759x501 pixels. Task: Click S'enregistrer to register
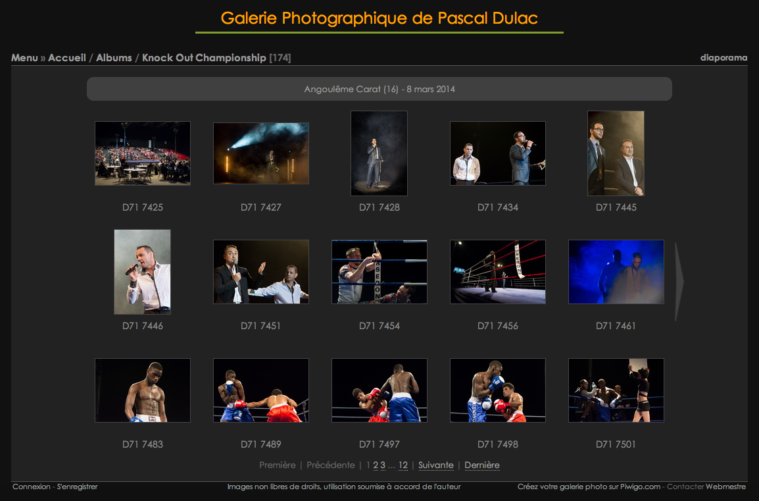pos(78,487)
